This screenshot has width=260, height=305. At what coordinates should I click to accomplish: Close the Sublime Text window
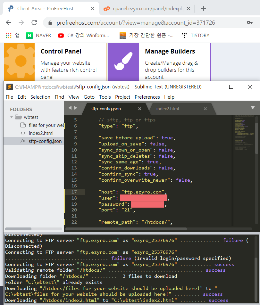tap(250, 87)
